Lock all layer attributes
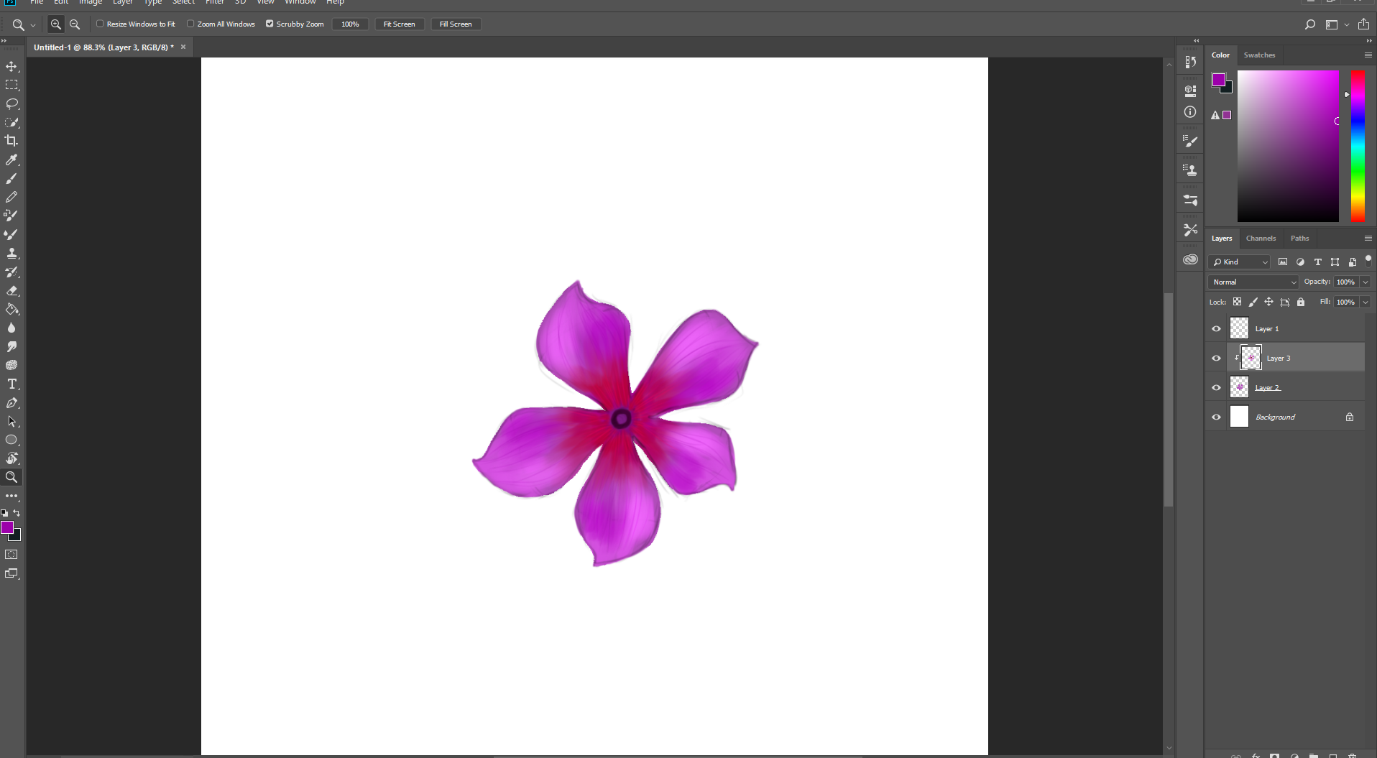 pos(1301,302)
